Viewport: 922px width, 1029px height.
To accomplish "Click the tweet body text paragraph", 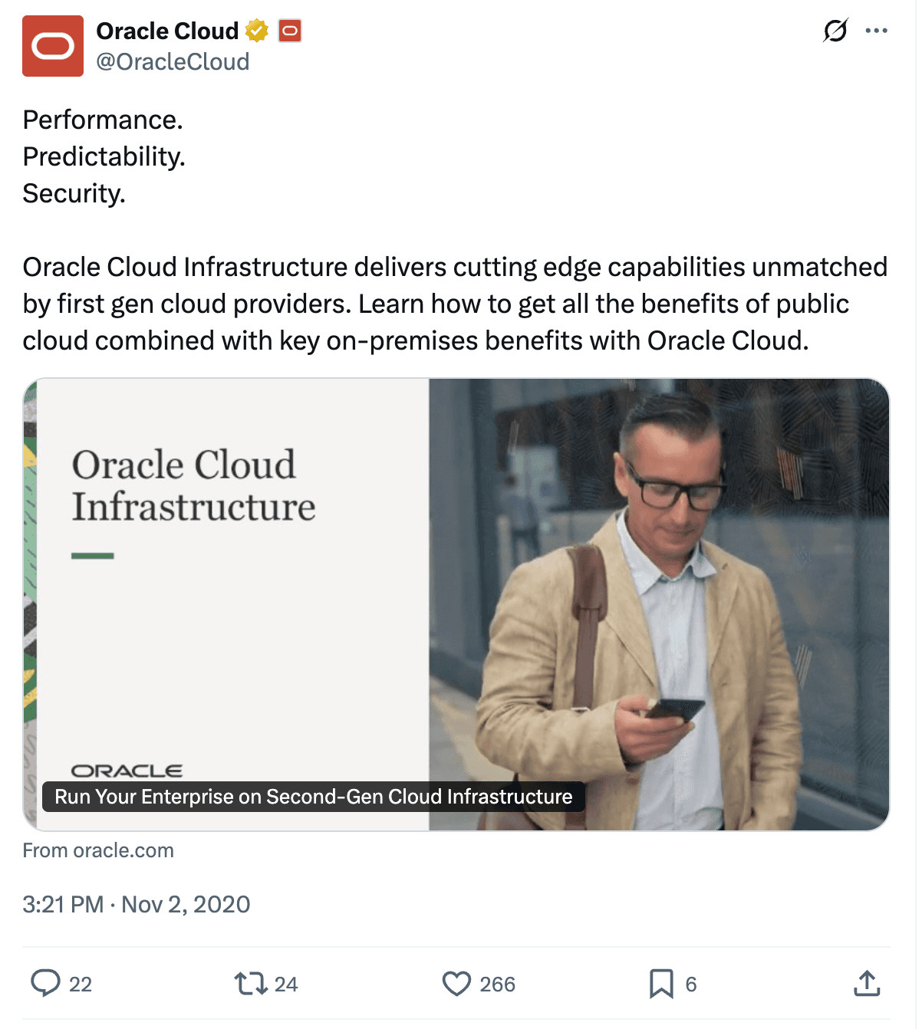I will pyautogui.click(x=454, y=304).
